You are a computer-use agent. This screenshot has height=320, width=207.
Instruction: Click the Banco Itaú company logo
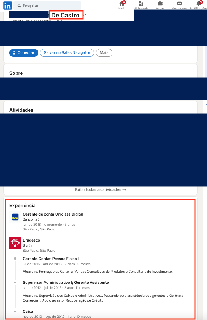[15, 217]
